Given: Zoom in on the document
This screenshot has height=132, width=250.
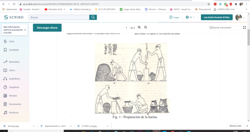Looking at the screenshot, I should pos(139,27).
